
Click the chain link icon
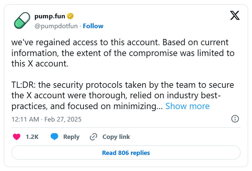click(x=94, y=137)
